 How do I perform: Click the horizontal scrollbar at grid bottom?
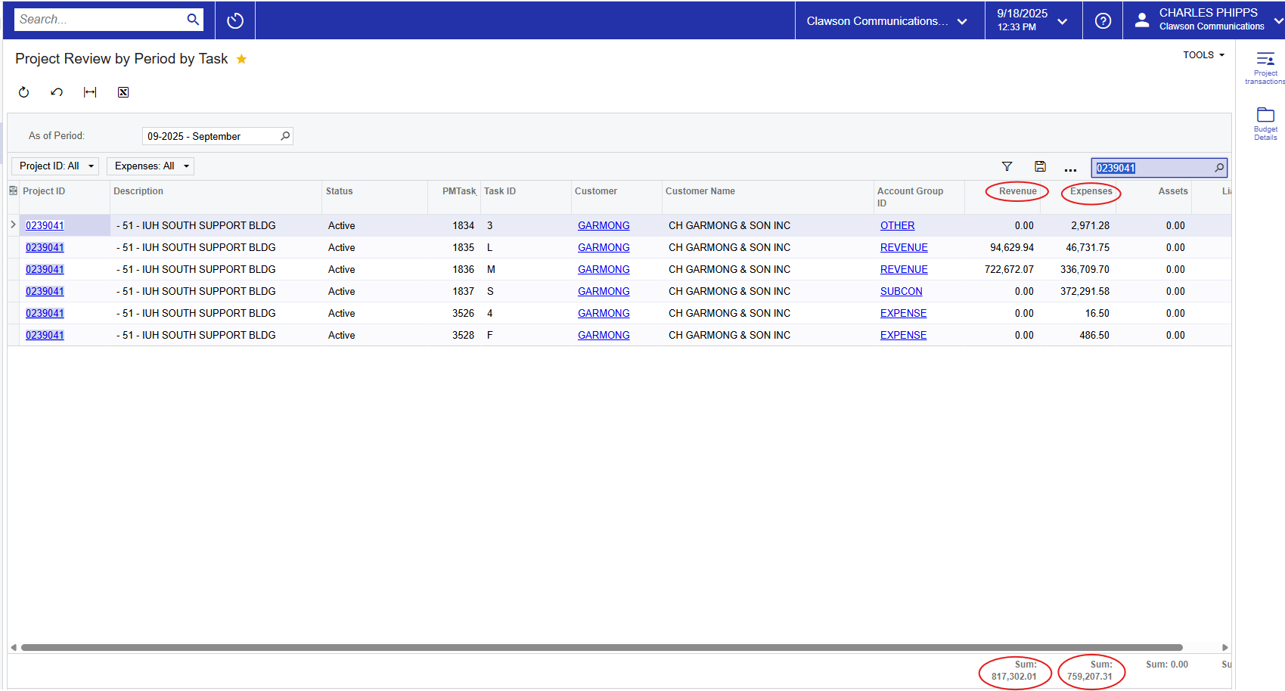(601, 647)
